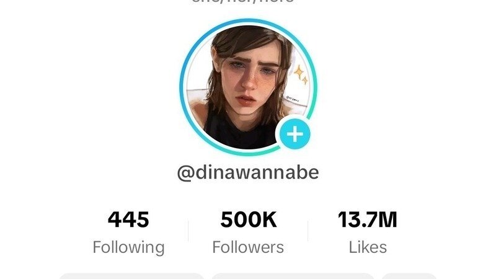Click the yellow sparkle stars in avatar
The width and height of the screenshot is (496, 279).
[301, 74]
